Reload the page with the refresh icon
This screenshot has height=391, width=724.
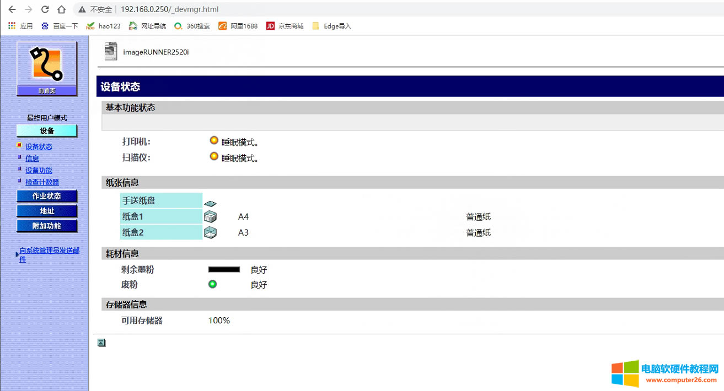click(x=45, y=9)
